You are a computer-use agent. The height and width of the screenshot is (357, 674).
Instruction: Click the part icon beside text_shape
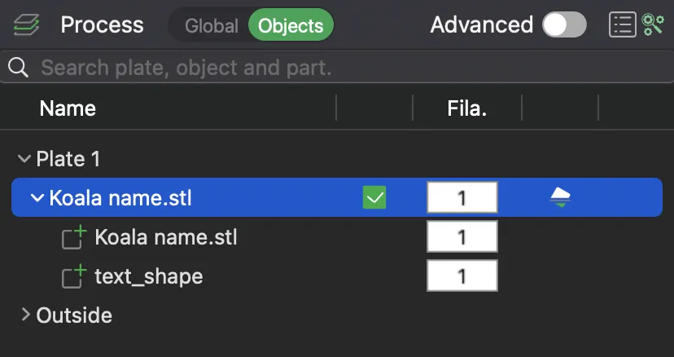(x=74, y=276)
